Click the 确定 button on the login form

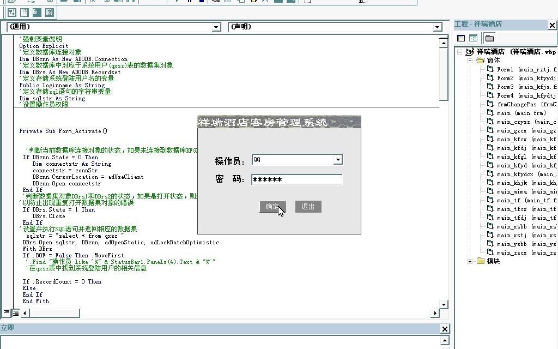tap(272, 206)
